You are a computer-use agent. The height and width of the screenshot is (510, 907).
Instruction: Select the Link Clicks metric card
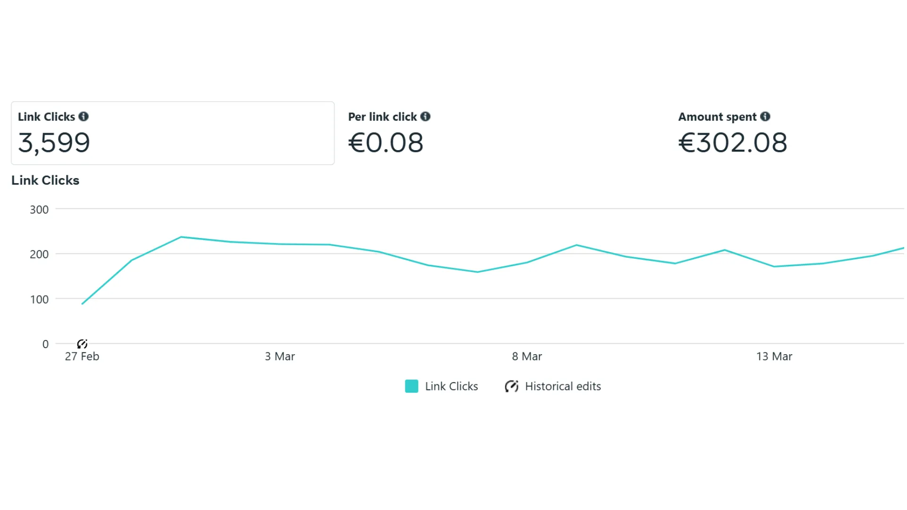coord(173,133)
